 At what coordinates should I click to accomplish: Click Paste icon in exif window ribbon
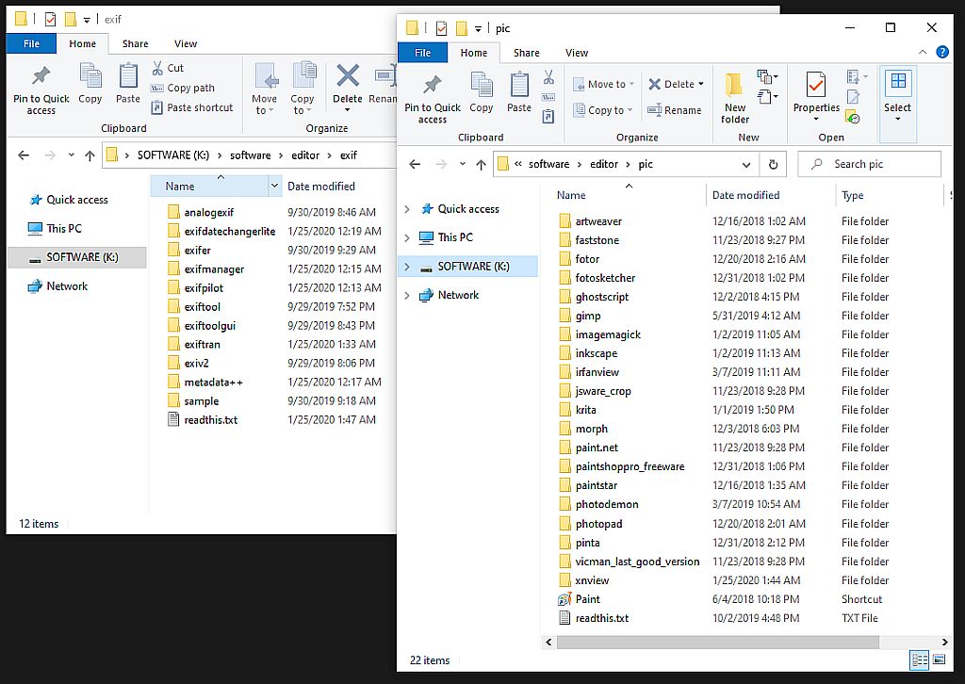(x=128, y=83)
